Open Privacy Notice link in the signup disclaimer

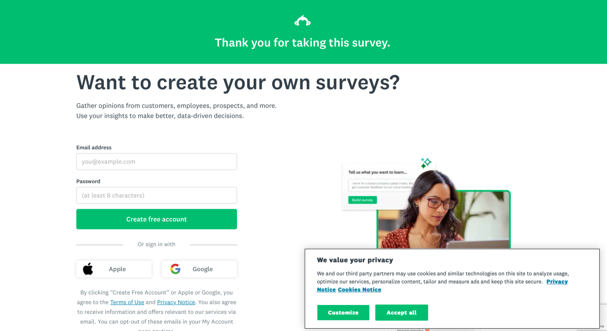click(x=176, y=302)
